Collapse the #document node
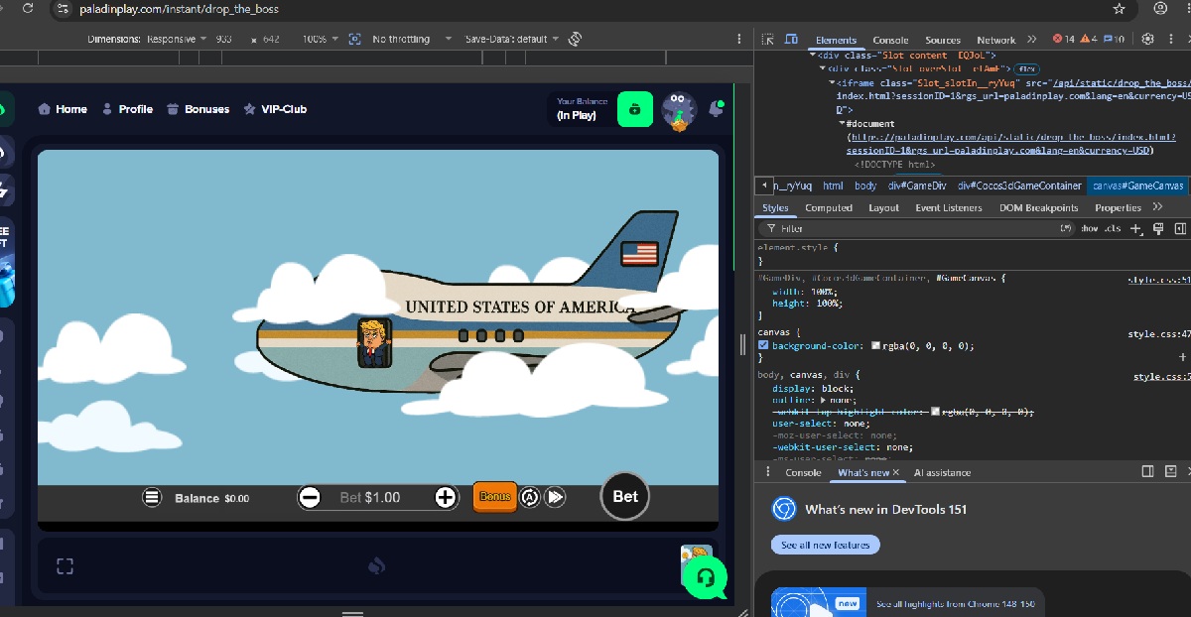This screenshot has height=617, width=1191. 843,123
